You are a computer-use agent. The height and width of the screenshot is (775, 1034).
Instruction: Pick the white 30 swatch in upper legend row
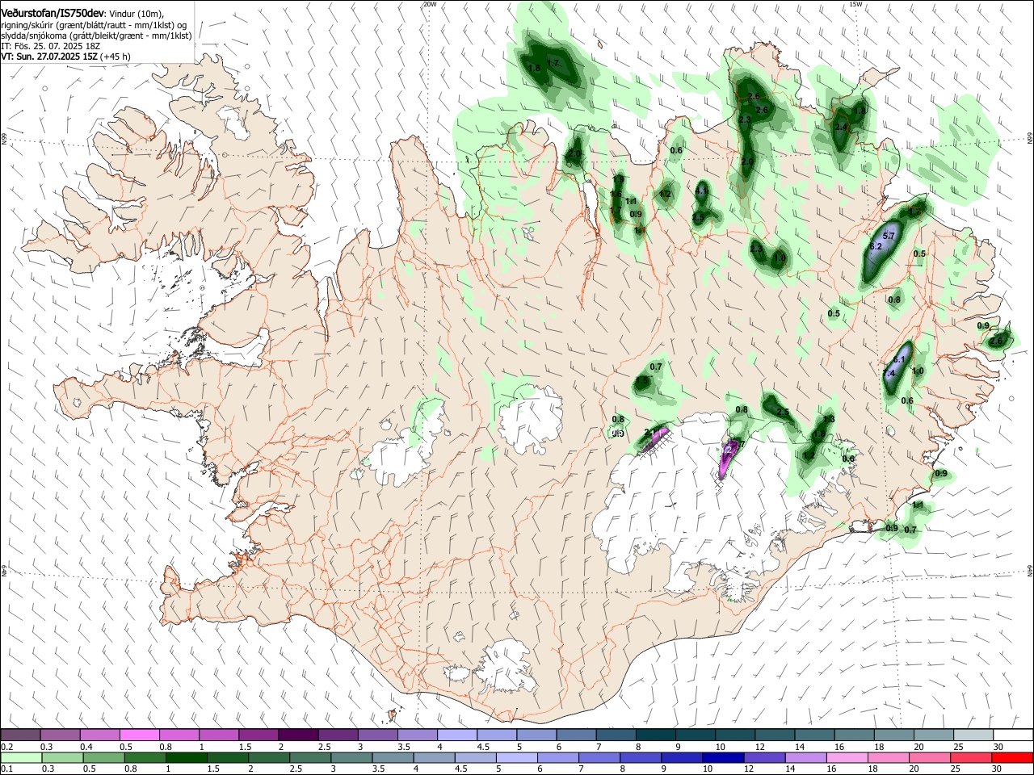point(1013,735)
